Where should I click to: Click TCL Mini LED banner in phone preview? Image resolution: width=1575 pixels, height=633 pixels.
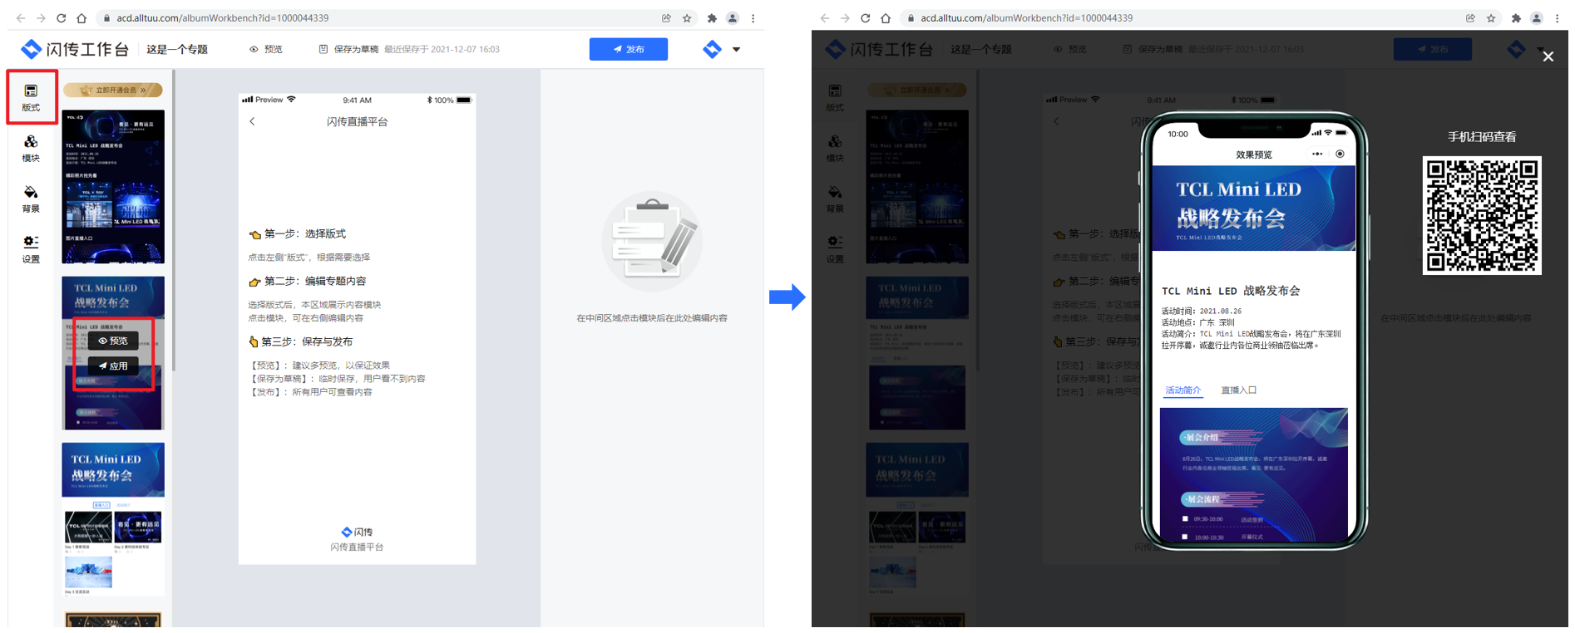point(1254,208)
